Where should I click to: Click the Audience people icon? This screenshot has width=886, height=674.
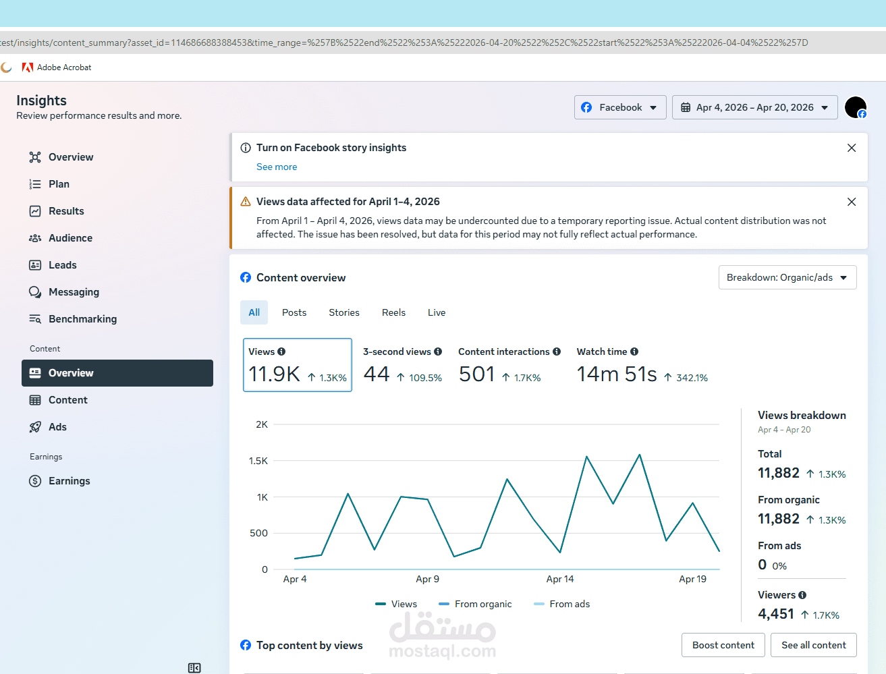point(35,238)
